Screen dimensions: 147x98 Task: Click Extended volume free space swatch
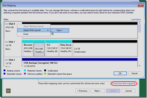pyautogui.click(x=45, y=74)
